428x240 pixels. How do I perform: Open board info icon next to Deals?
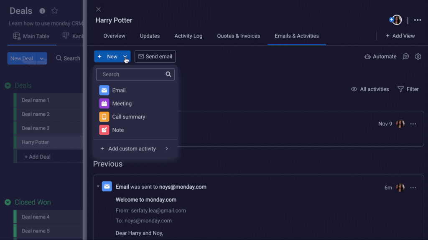(42, 11)
